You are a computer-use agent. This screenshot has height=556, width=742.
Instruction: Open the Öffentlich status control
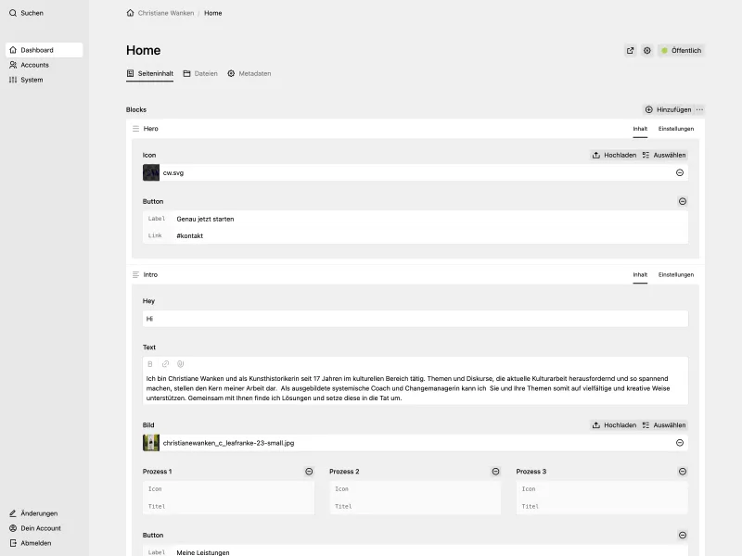[682, 50]
